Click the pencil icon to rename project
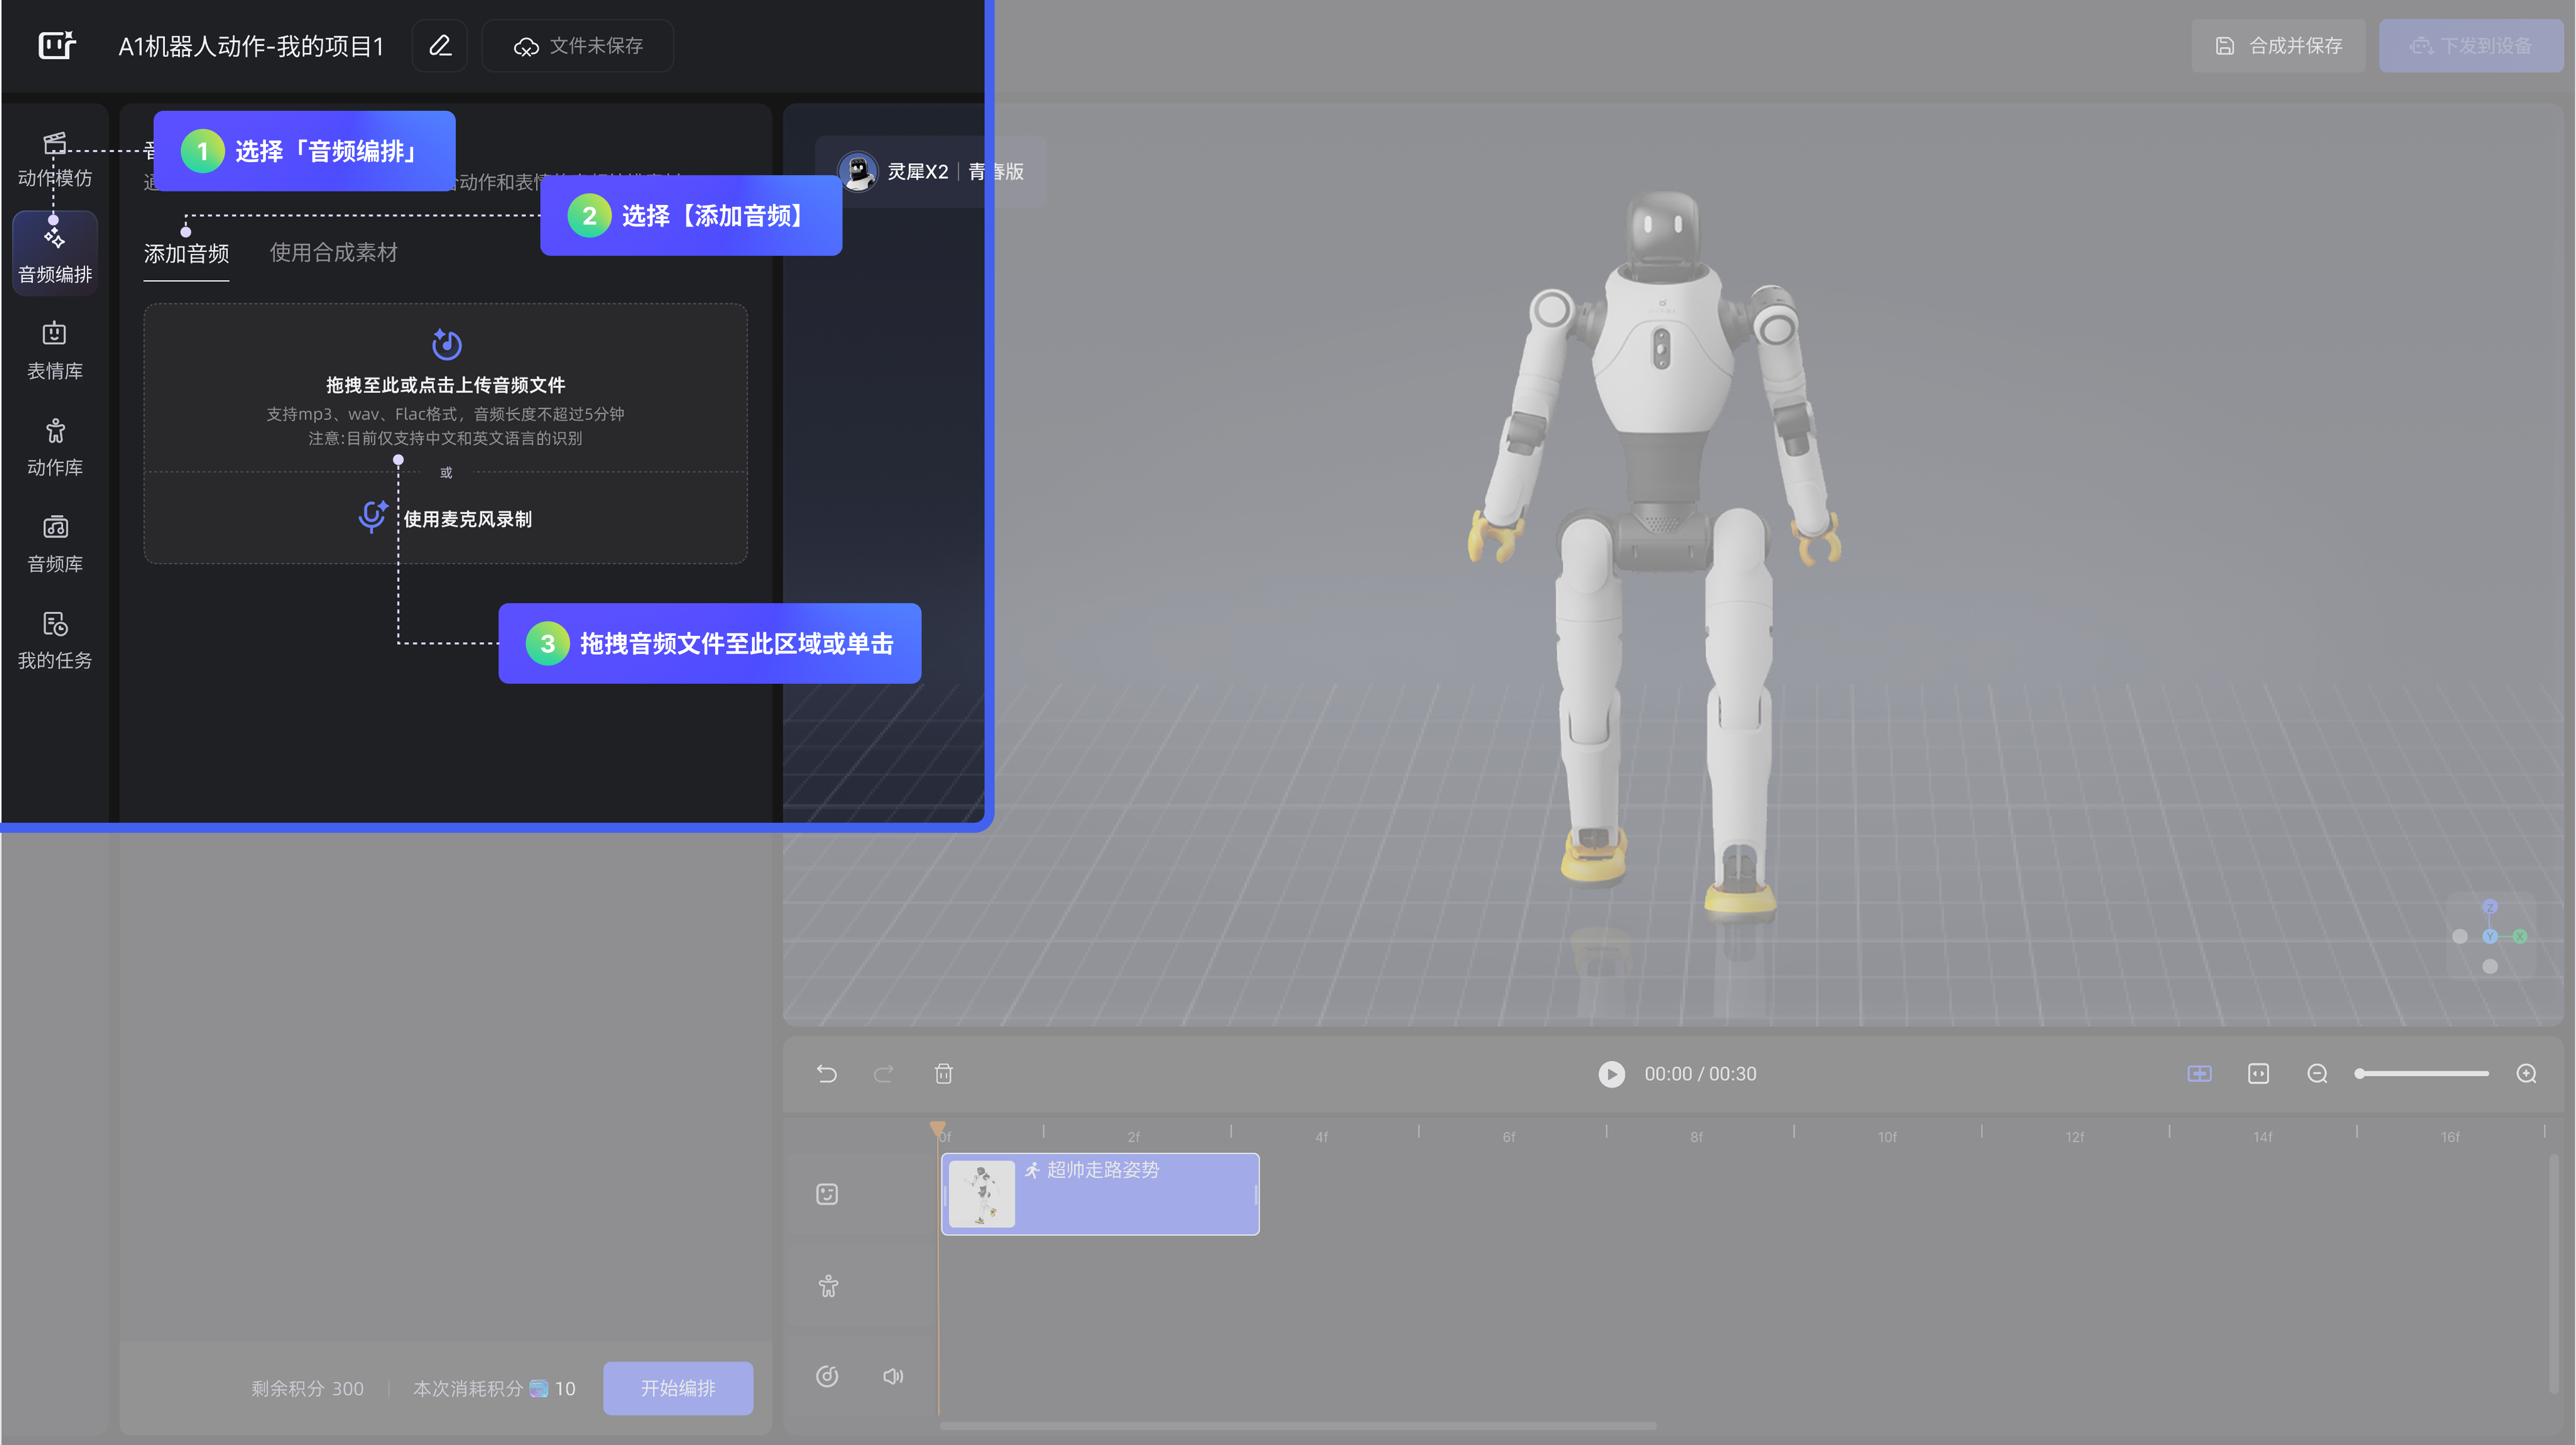The width and height of the screenshot is (2576, 1445). pos(440,46)
